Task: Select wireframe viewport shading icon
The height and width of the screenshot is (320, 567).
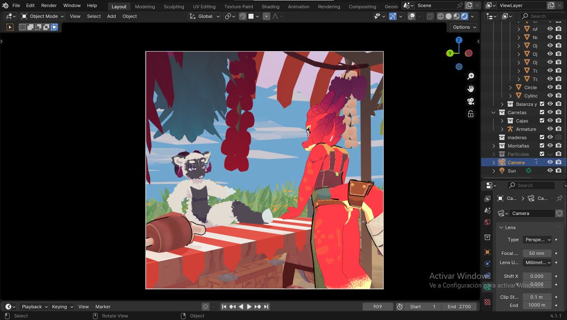Action: pos(440,16)
